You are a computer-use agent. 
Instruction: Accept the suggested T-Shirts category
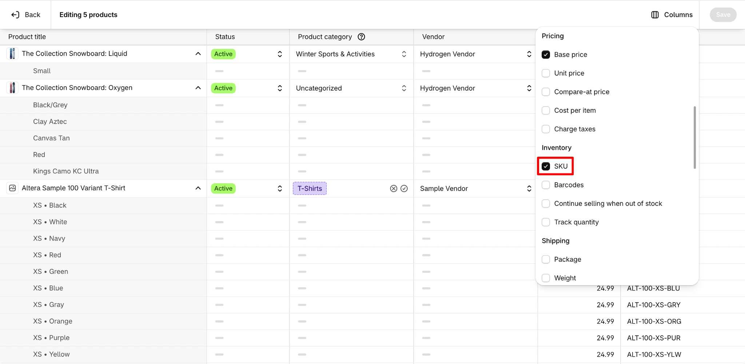(404, 188)
